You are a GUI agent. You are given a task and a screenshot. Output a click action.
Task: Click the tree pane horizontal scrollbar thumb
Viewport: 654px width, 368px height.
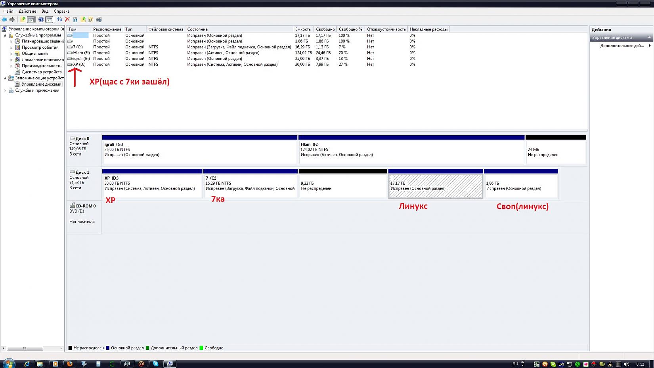pos(25,348)
